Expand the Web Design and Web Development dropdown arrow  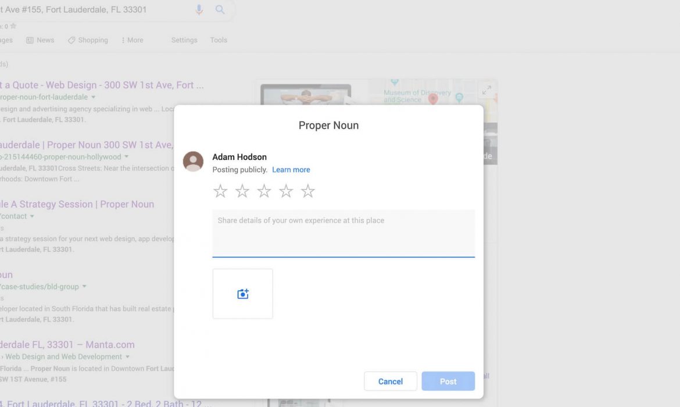127,356
